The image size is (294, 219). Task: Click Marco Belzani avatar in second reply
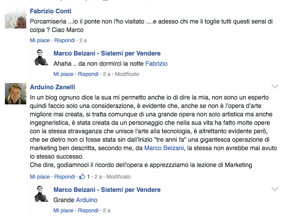41,194
